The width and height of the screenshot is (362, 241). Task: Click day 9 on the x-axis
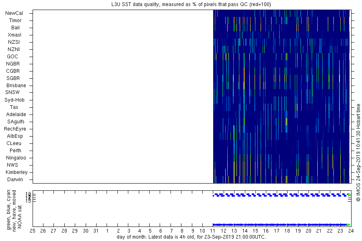[x=193, y=231]
